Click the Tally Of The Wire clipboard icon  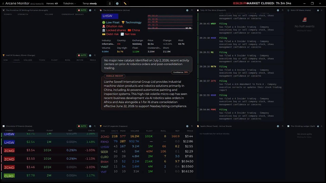[x=198, y=10]
